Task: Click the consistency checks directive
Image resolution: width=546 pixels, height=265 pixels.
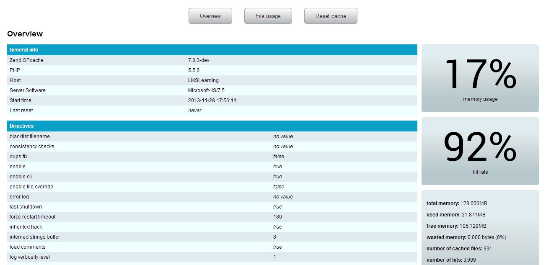Action: pos(32,147)
